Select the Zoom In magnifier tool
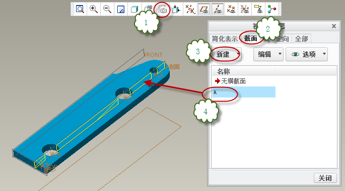Image resolution: width=345 pixels, height=191 pixels. coord(94,9)
